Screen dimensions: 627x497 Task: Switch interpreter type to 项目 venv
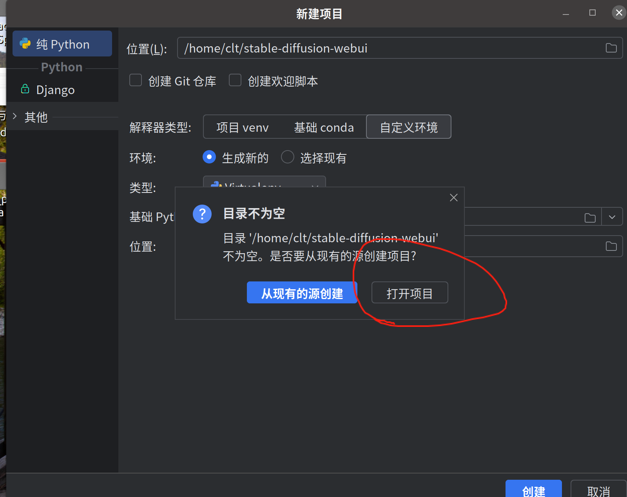[x=243, y=127]
